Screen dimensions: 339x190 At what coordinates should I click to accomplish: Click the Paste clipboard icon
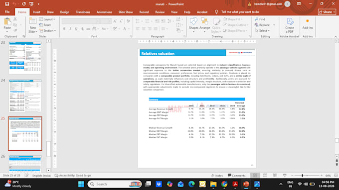click(7, 21)
